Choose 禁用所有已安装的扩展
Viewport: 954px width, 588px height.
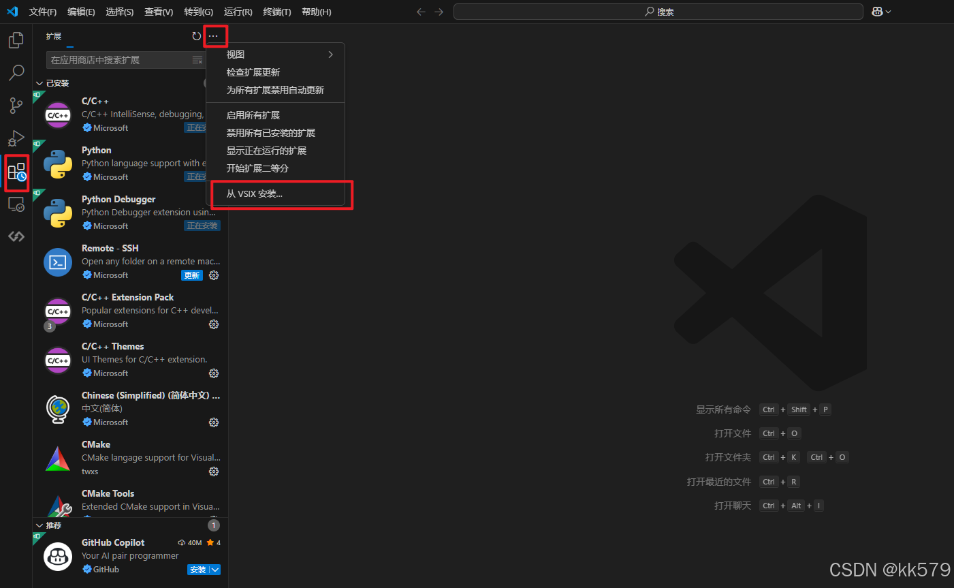point(276,133)
